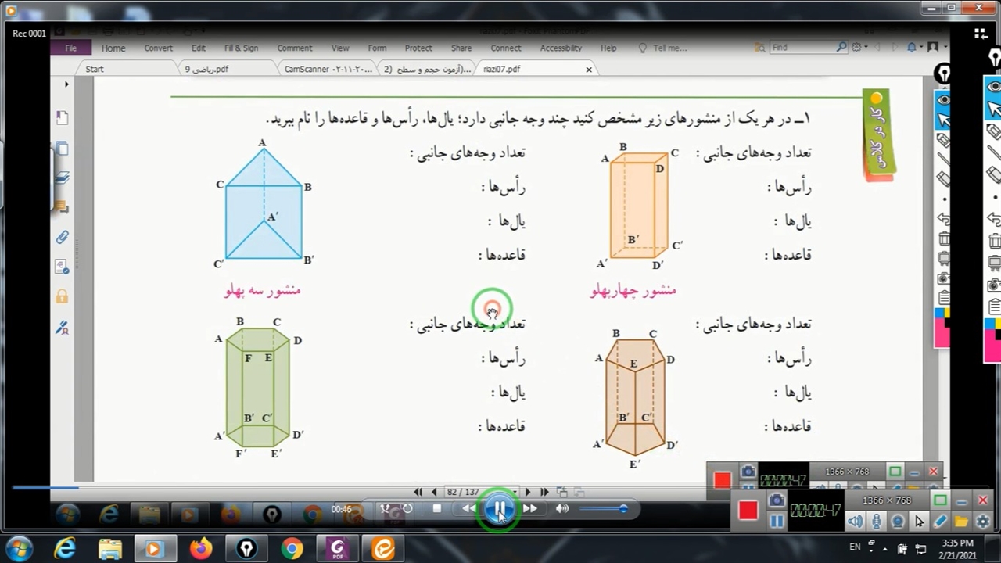Click the red record button in recorder toolbar
This screenshot has height=563, width=1001.
pos(748,510)
